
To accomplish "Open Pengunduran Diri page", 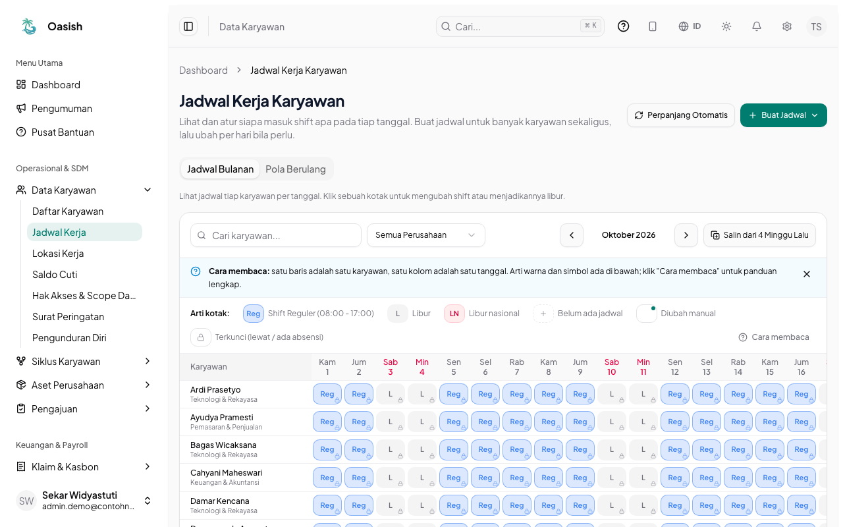I will [84, 338].
